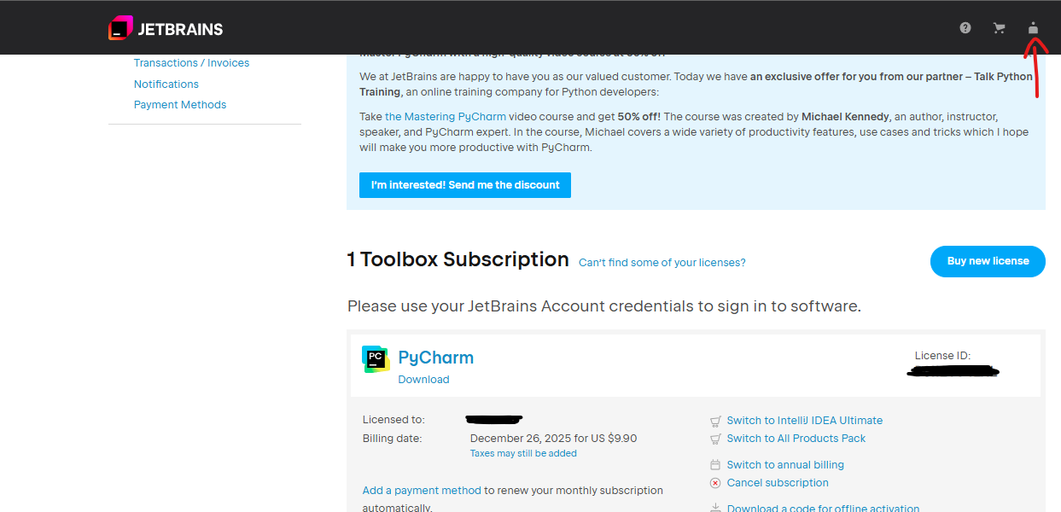1061x512 pixels.
Task: Open Transactions / Invoices in sidebar
Action: click(191, 63)
